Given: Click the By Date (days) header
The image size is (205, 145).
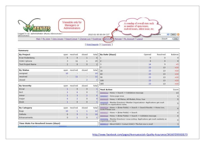Looking at the screenshot, I should (108, 55).
